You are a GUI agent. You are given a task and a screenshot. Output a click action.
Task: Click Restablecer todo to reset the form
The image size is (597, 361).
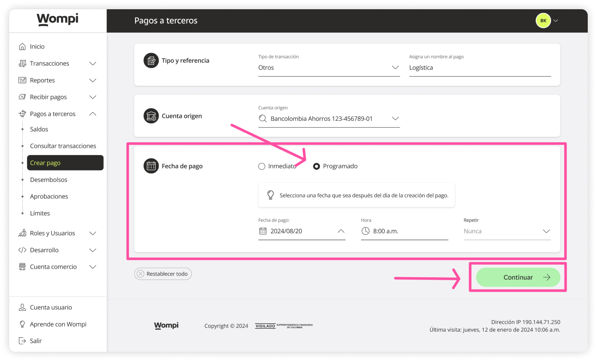[163, 274]
